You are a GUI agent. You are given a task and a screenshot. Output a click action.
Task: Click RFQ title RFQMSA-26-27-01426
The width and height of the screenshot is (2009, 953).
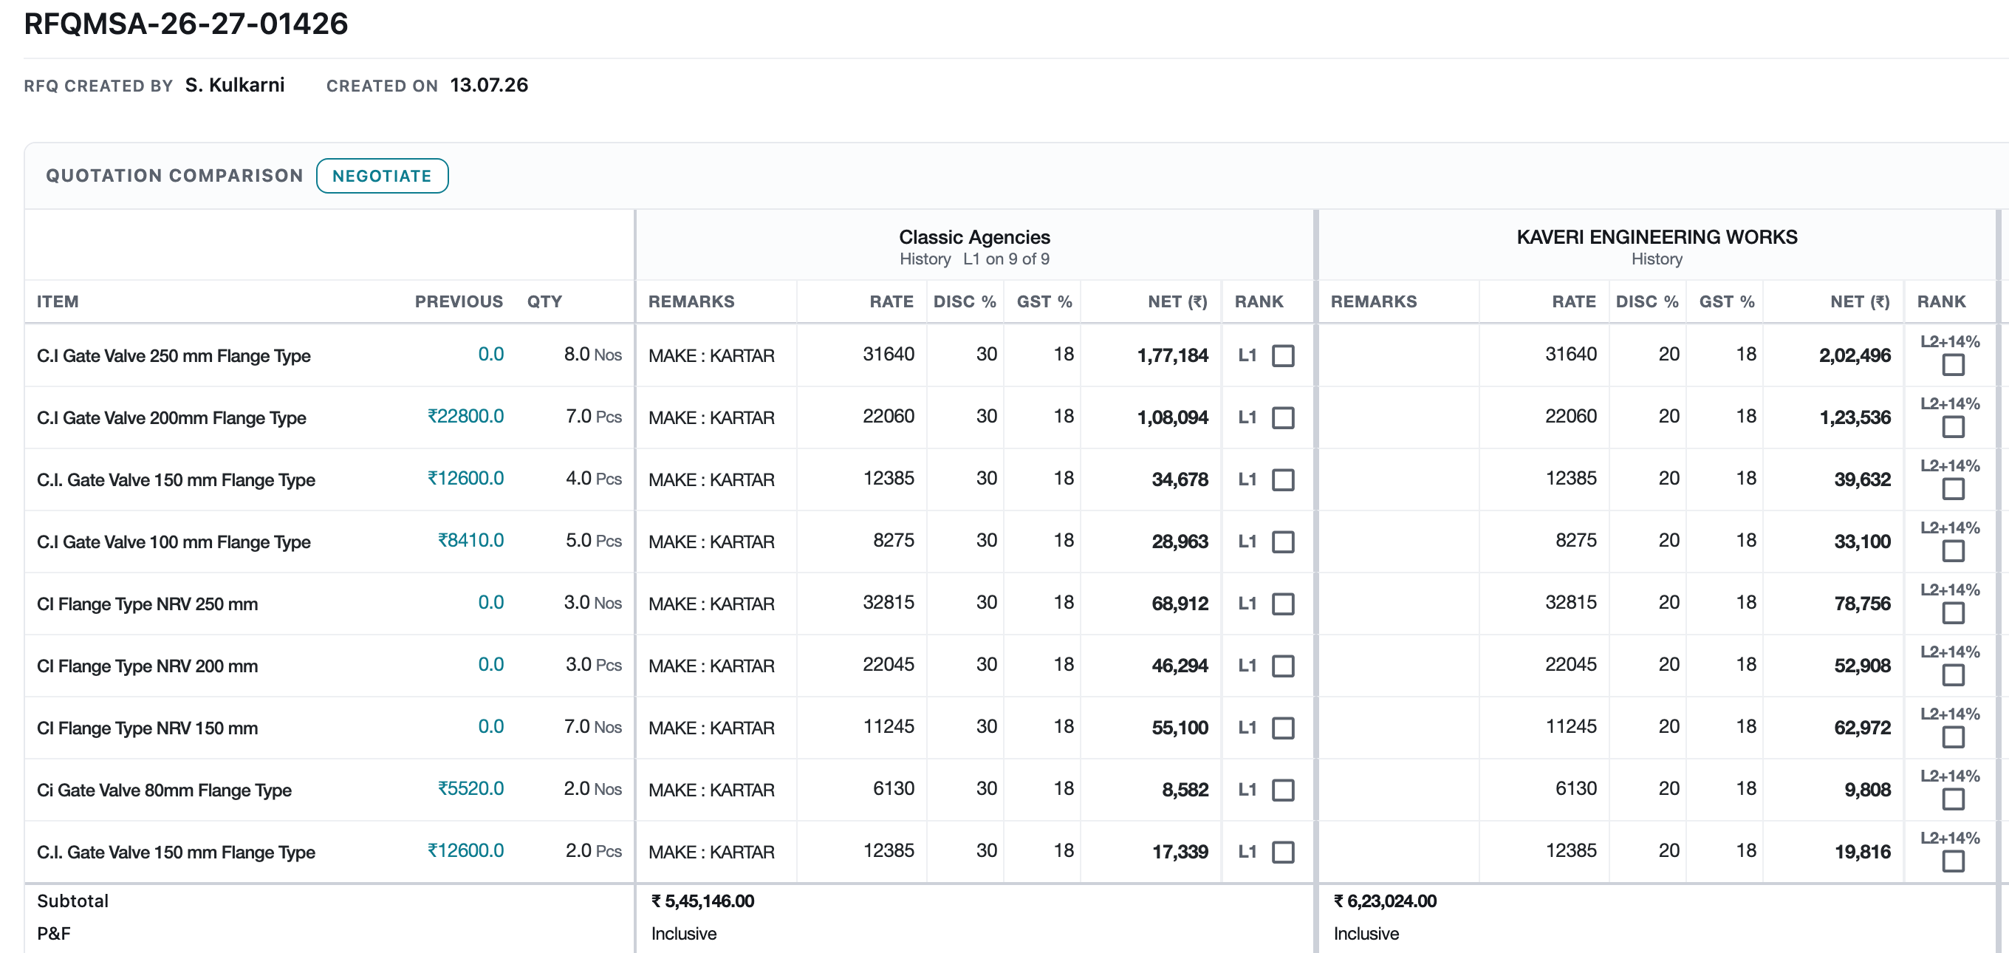(x=186, y=24)
